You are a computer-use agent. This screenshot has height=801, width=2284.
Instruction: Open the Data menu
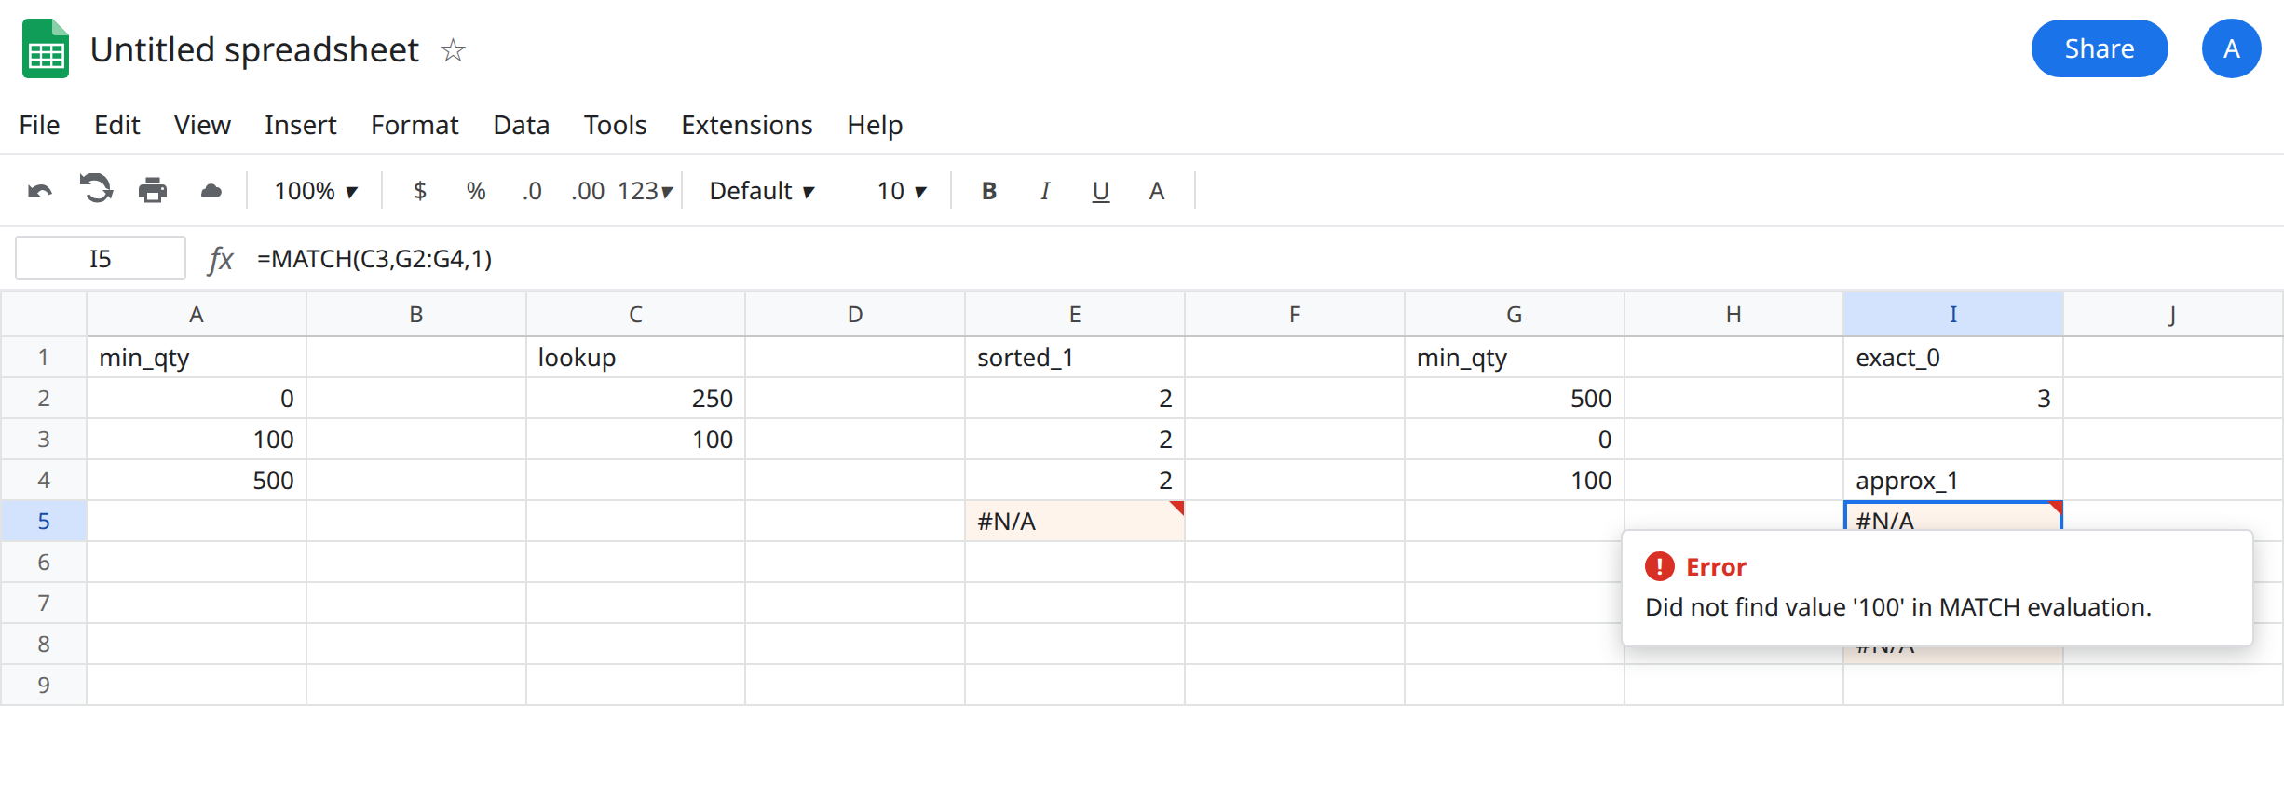point(522,125)
